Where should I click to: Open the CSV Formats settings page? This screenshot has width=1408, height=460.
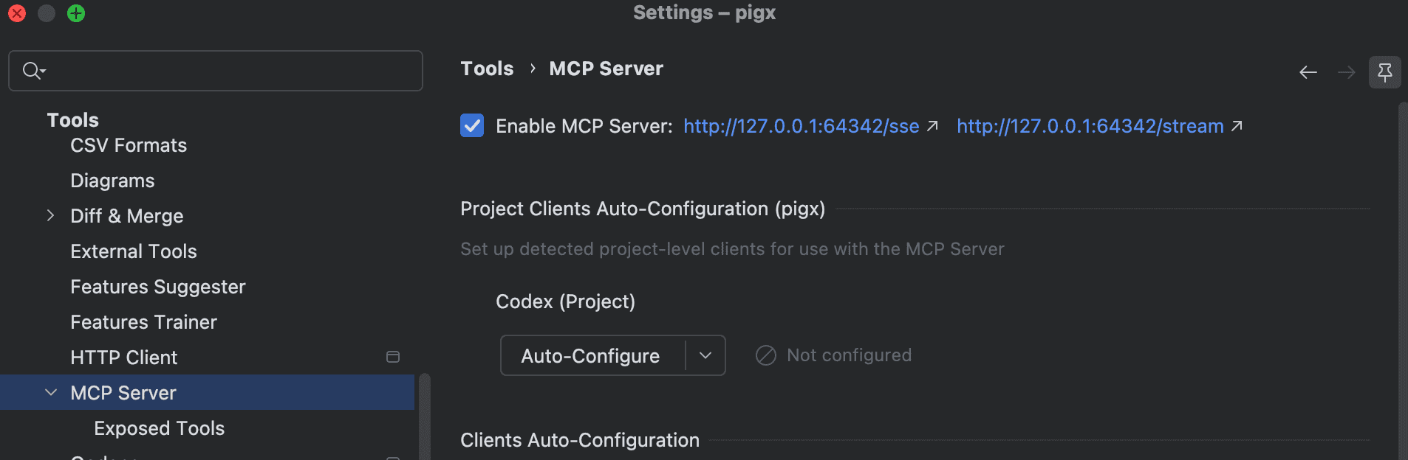point(129,145)
